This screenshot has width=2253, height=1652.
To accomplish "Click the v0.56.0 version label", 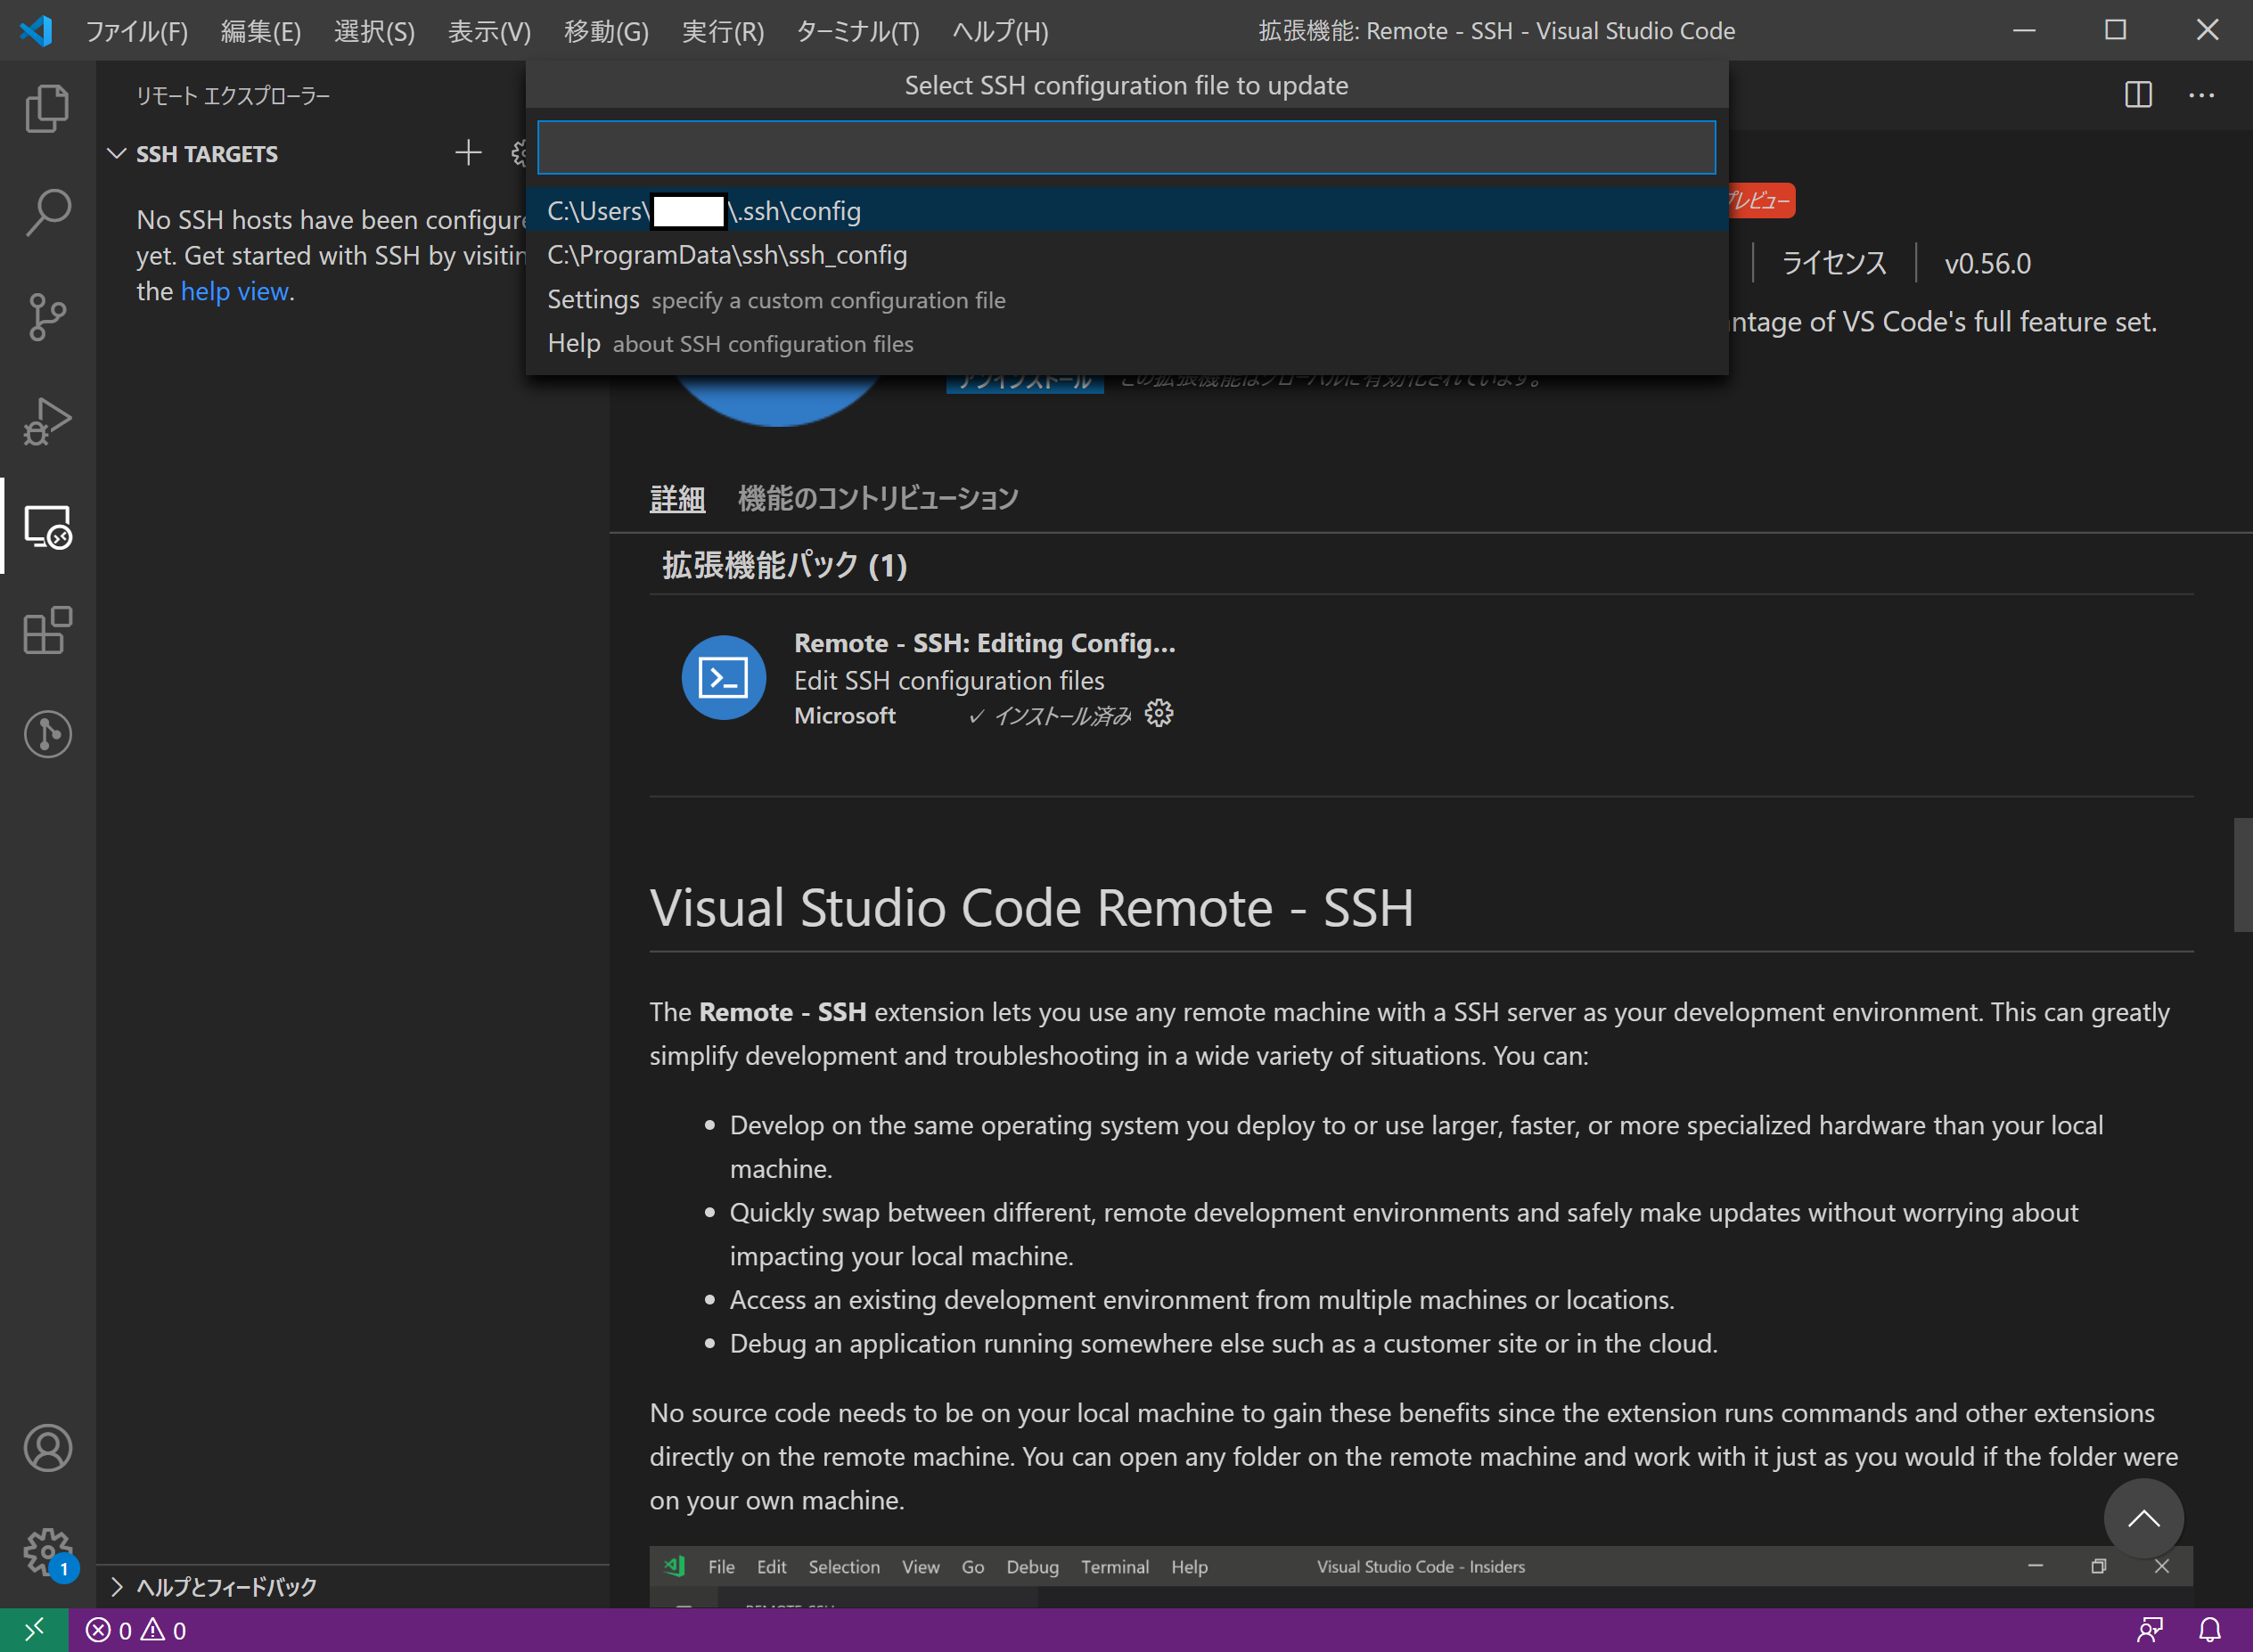I will click(x=1987, y=263).
